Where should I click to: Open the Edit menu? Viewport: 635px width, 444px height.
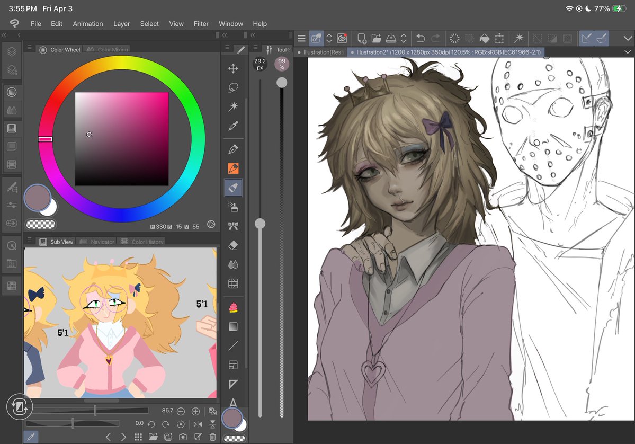coord(56,24)
